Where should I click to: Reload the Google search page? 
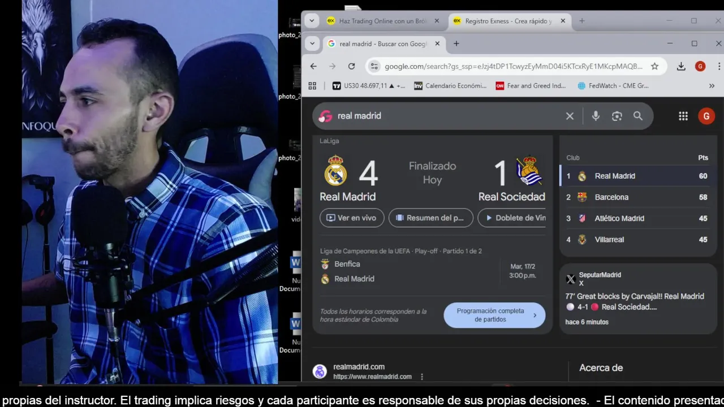point(351,66)
